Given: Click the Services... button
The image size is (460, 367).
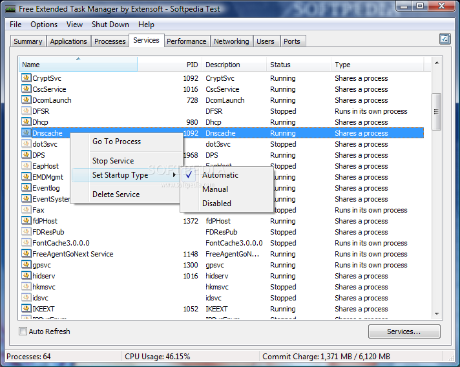Looking at the screenshot, I should pos(404,331).
